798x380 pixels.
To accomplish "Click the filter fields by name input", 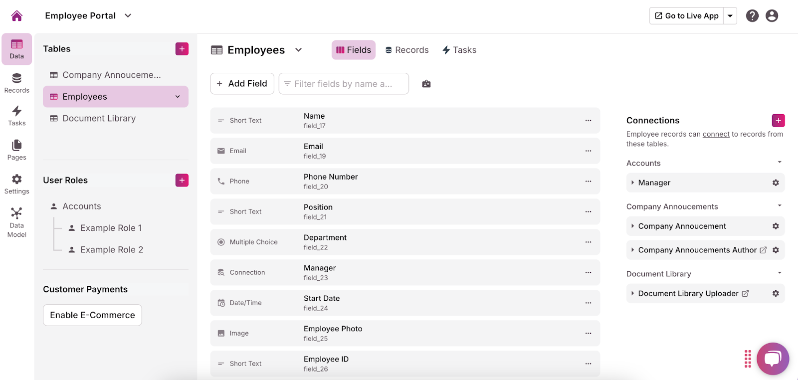I will (x=344, y=84).
